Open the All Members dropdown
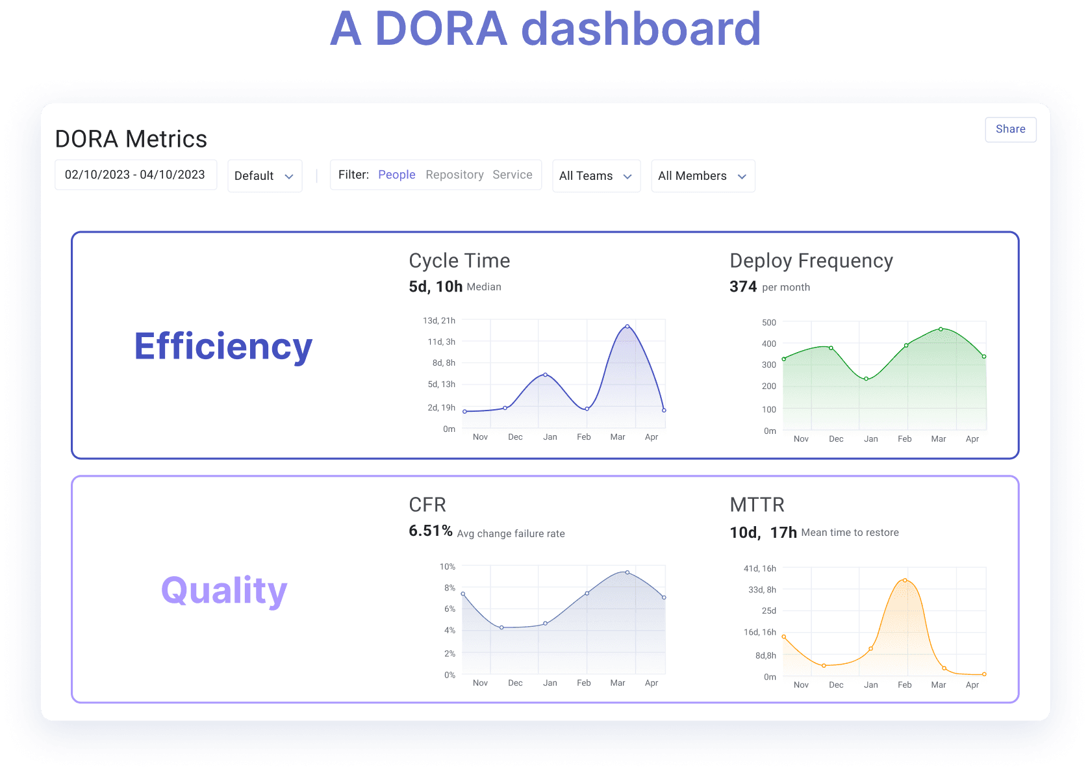The width and height of the screenshot is (1088, 771). [x=703, y=176]
